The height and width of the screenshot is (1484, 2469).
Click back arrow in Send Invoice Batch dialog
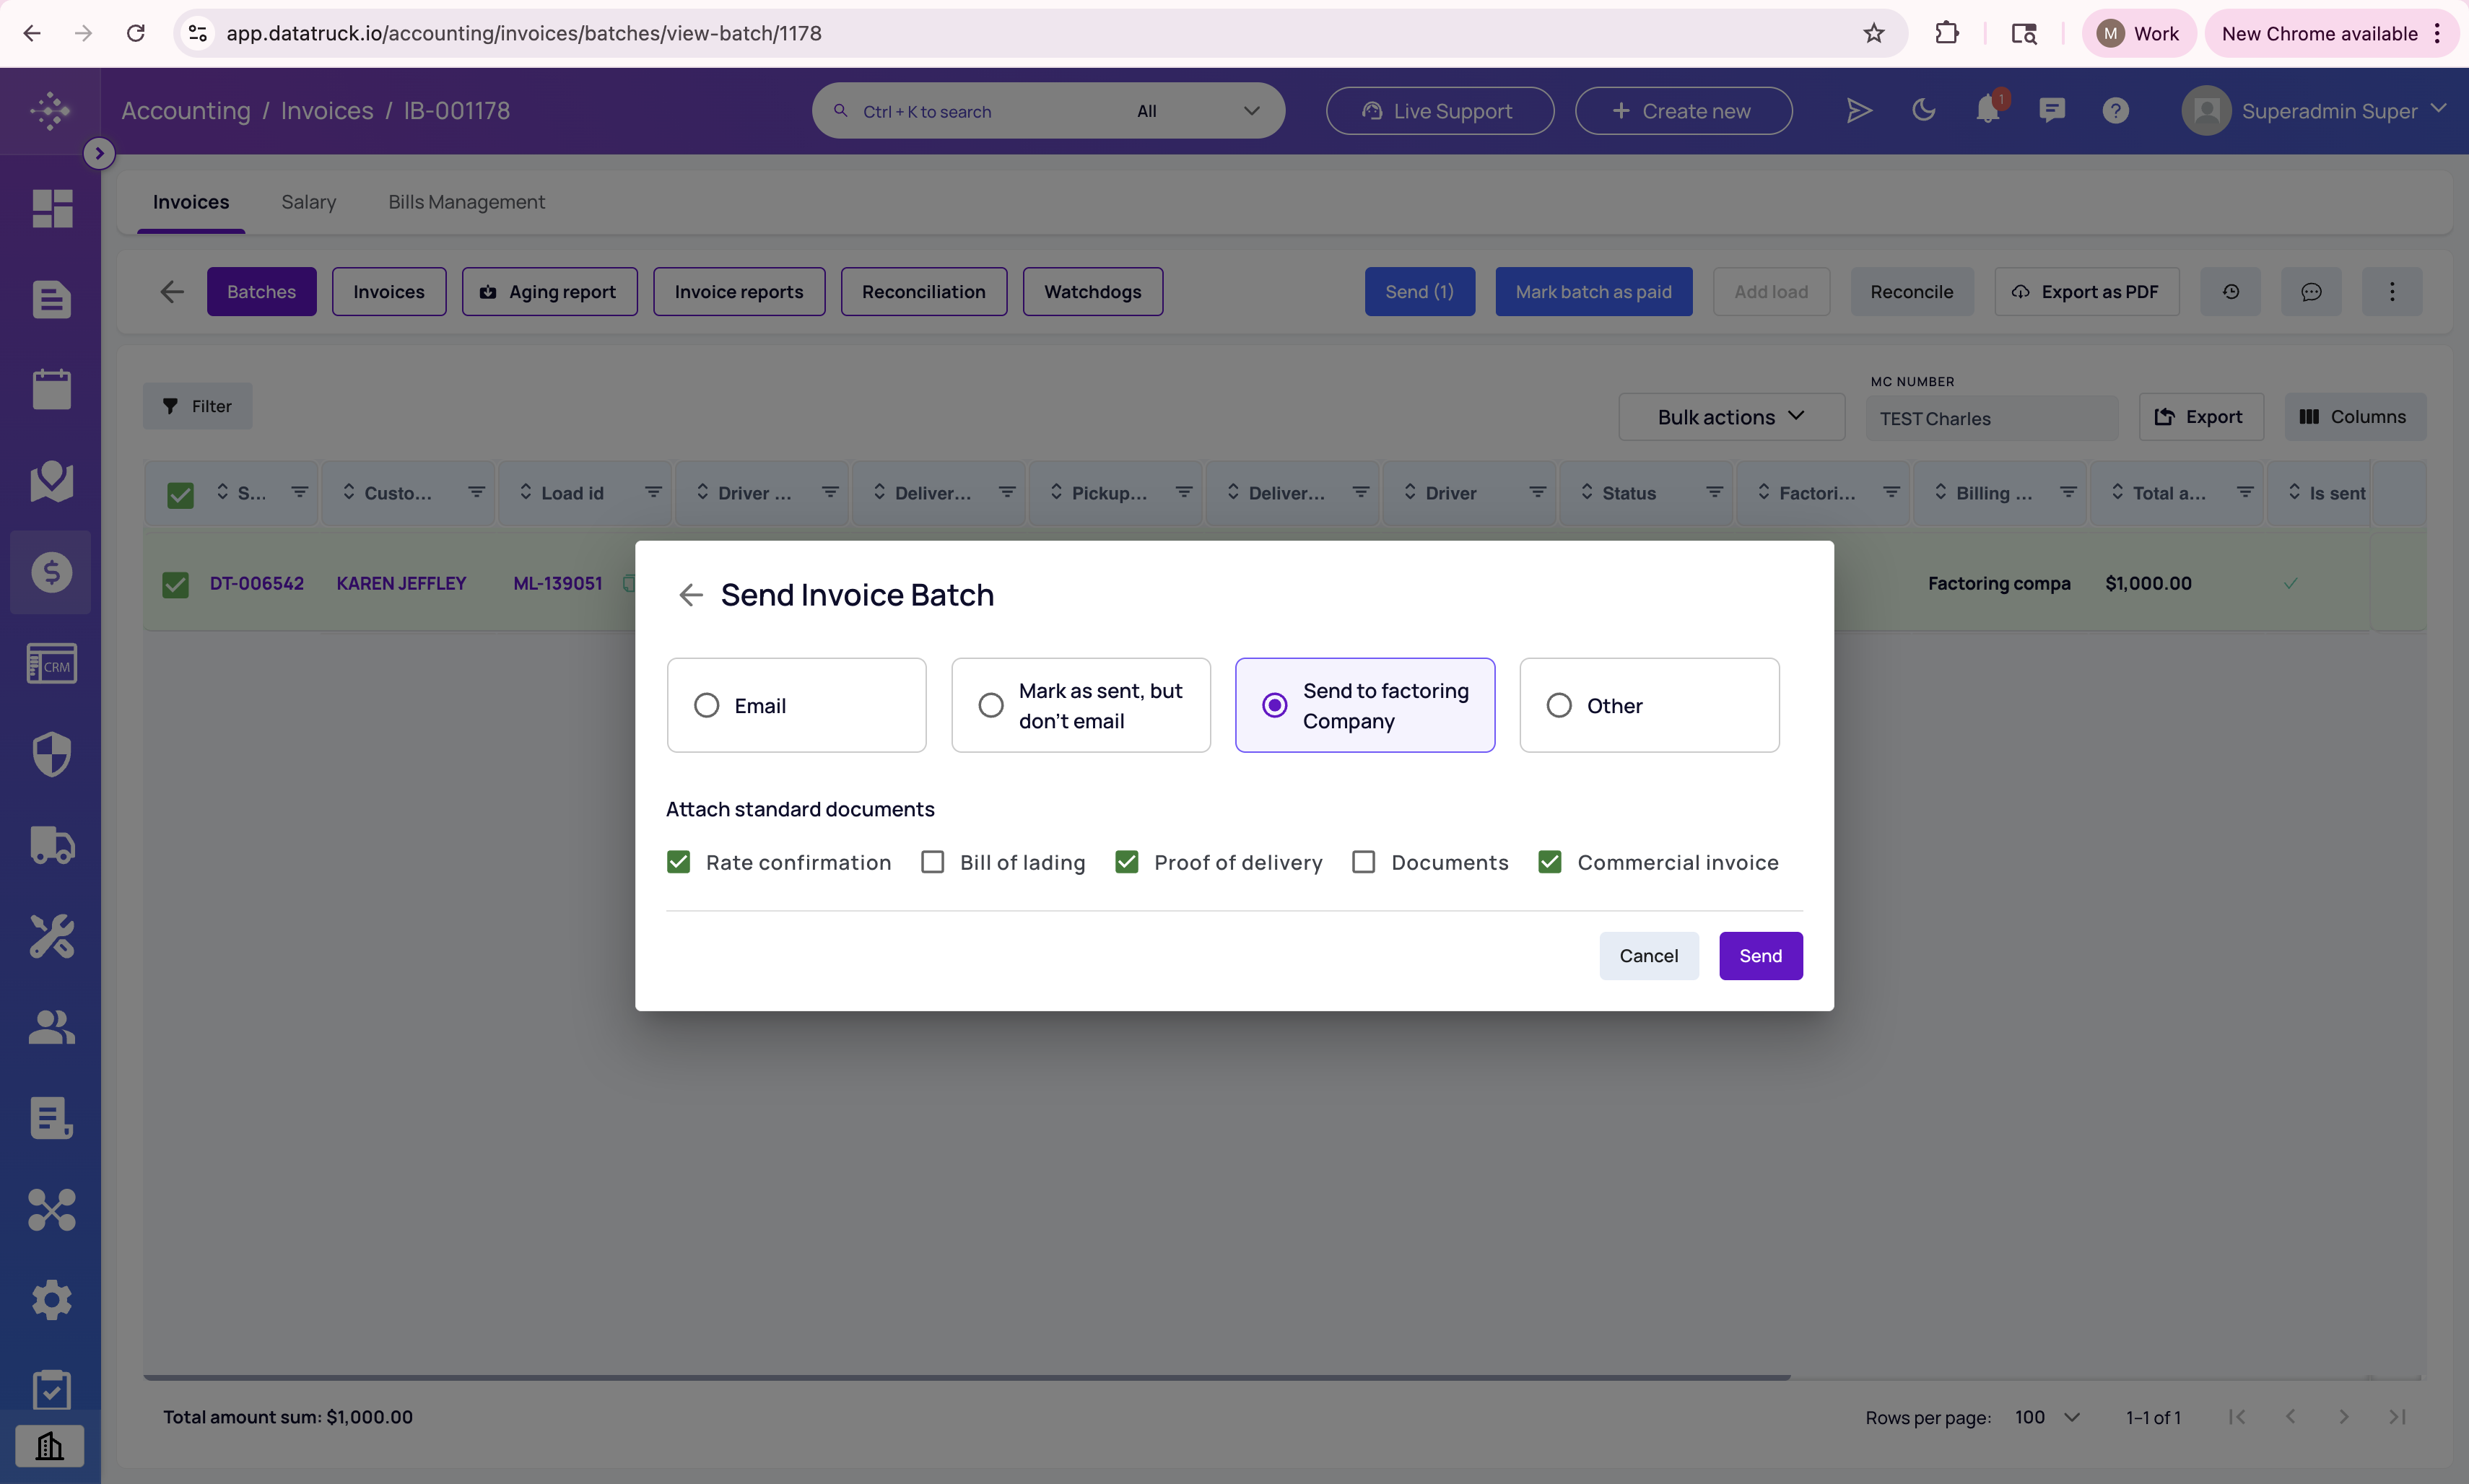[x=691, y=595]
